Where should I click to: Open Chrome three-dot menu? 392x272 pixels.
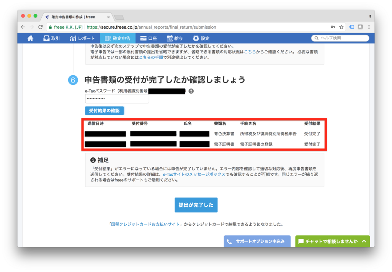click(x=369, y=27)
